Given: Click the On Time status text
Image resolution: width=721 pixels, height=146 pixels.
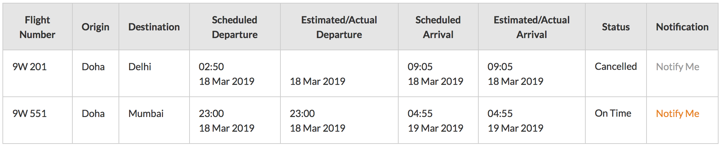Looking at the screenshot, I should point(613,113).
